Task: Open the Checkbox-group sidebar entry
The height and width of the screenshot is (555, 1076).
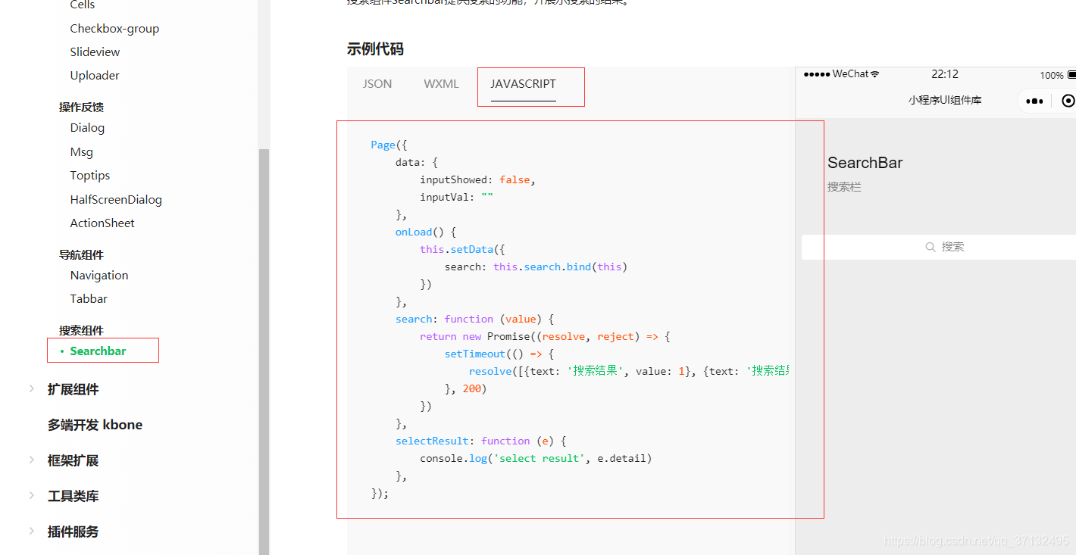Action: point(114,29)
